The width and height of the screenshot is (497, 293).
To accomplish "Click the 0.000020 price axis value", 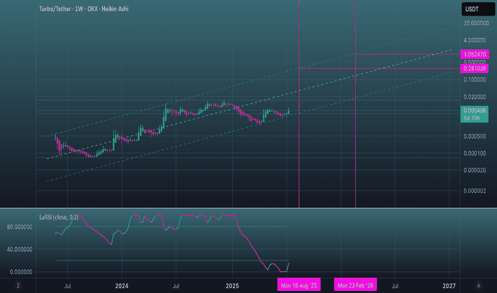I will click(x=475, y=170).
